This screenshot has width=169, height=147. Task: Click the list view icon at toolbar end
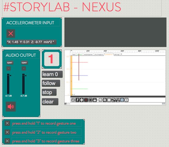[126, 100]
